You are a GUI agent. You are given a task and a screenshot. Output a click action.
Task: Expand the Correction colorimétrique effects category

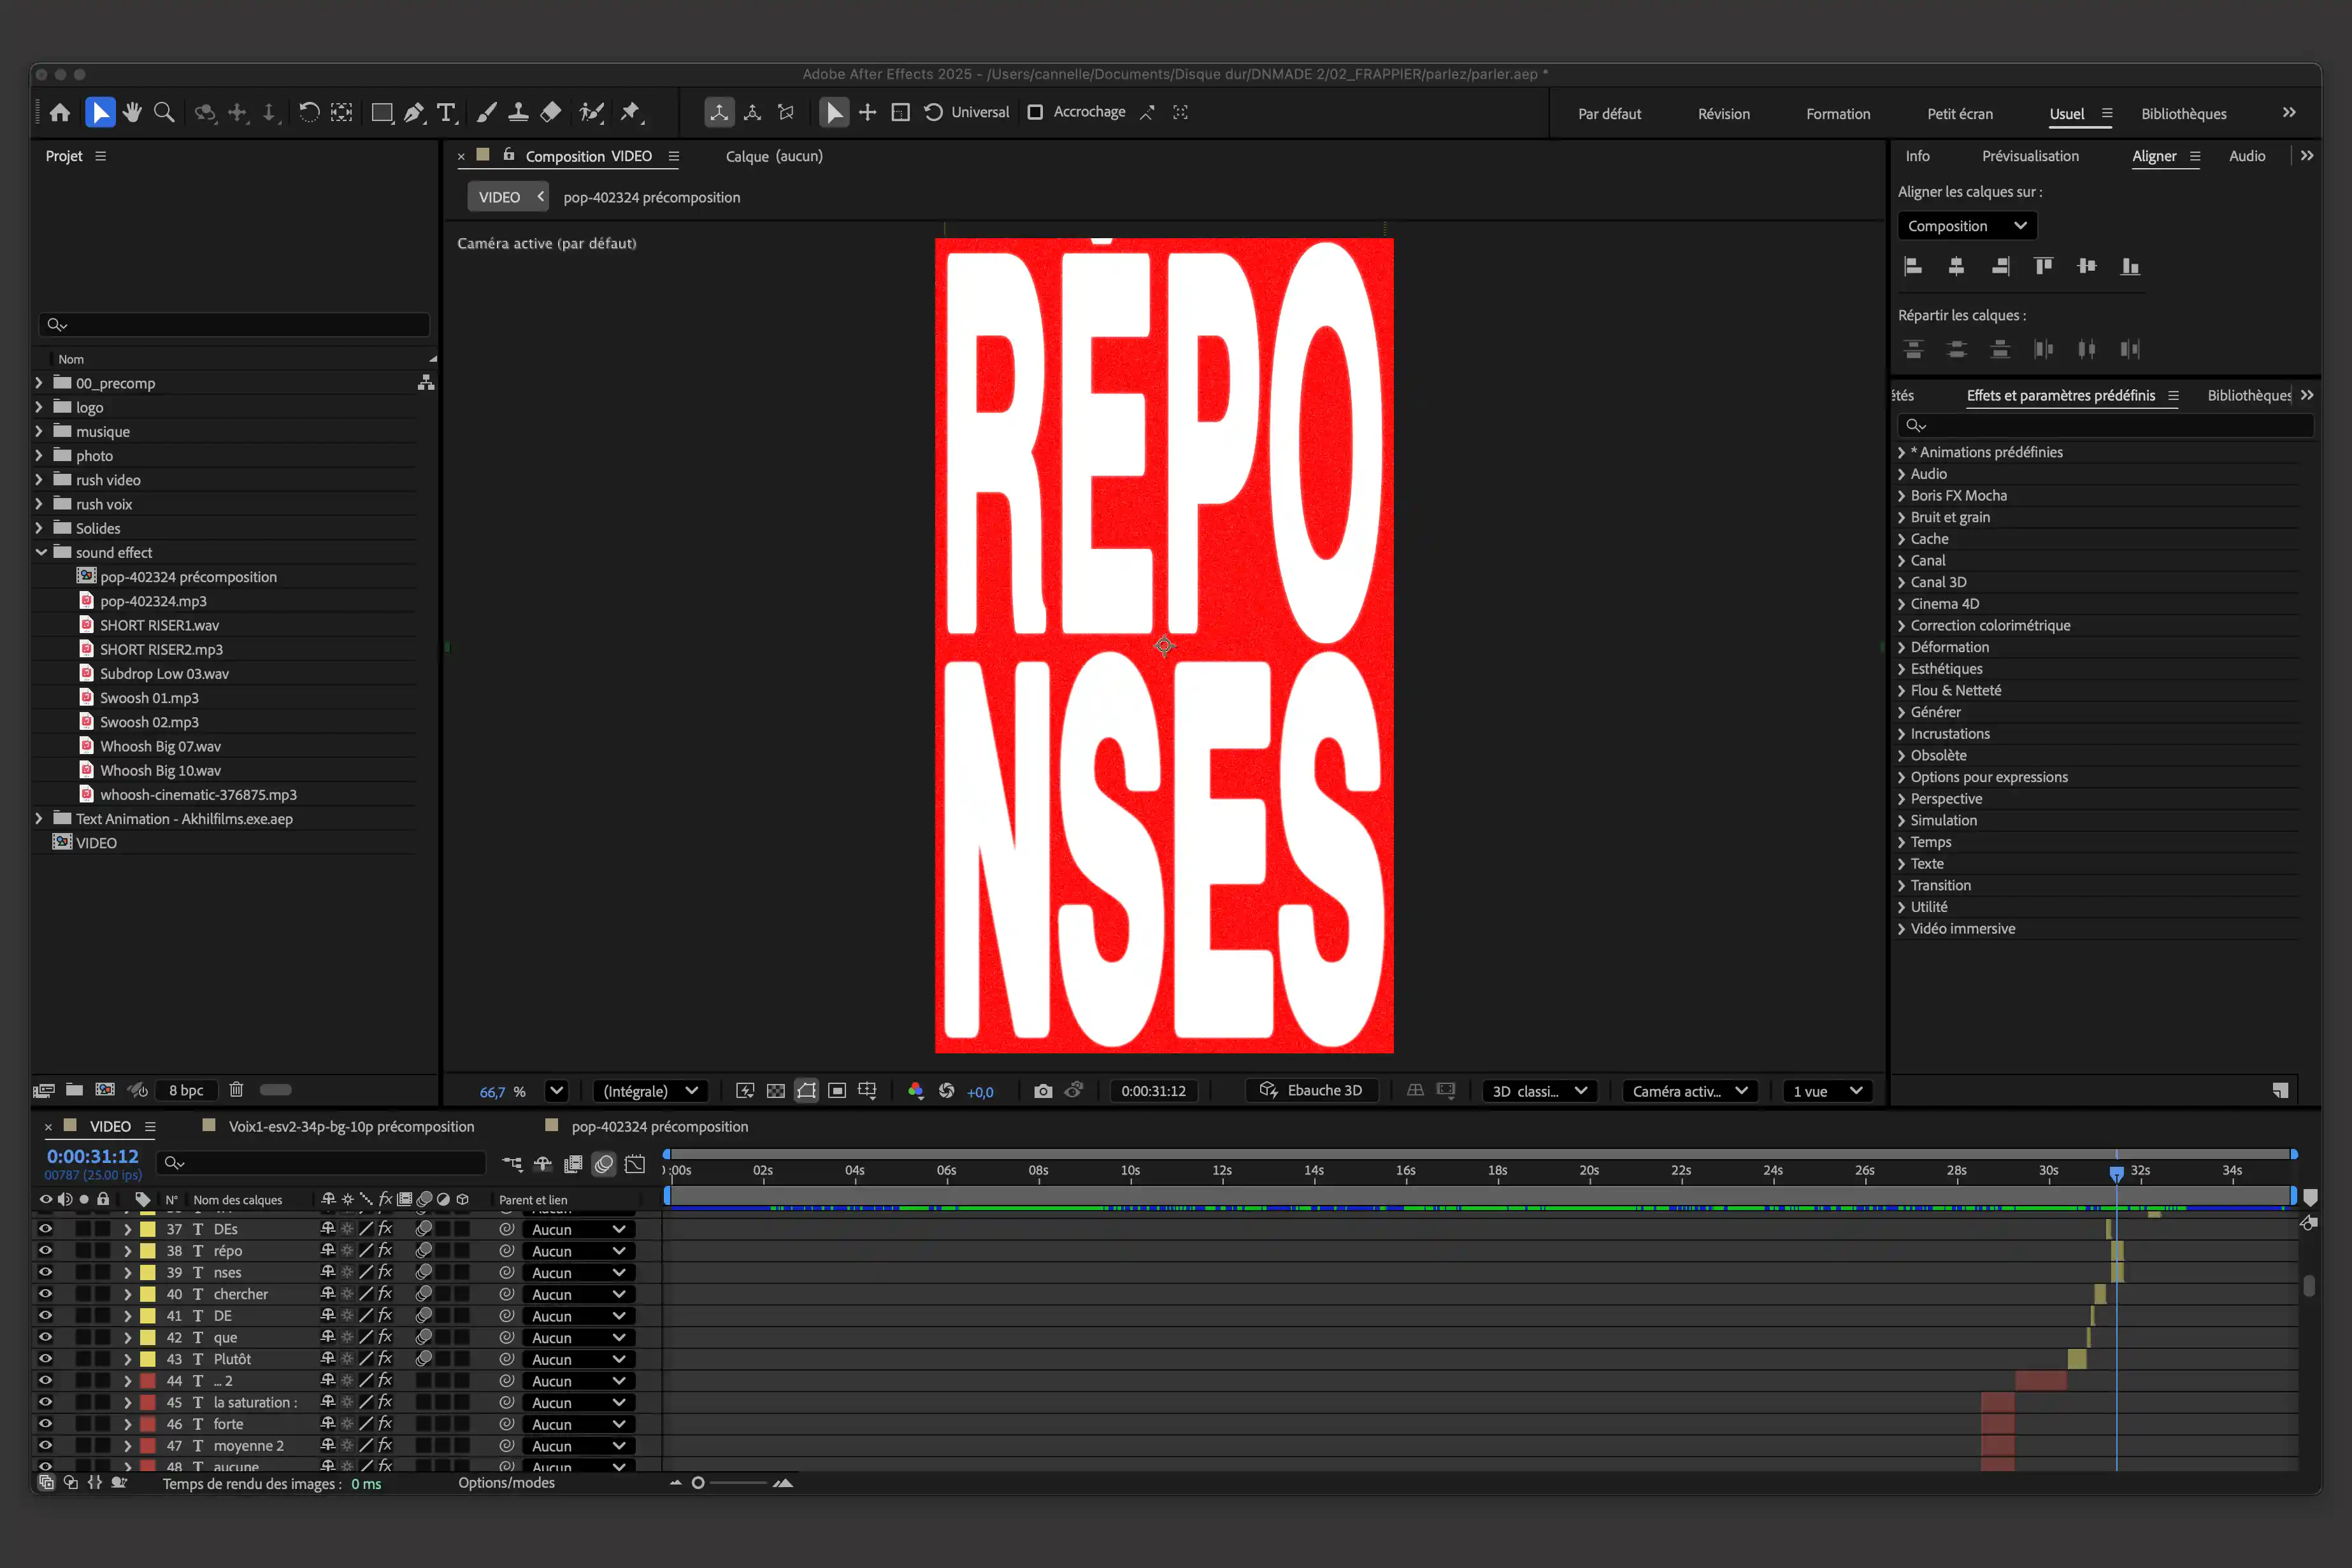pos(1901,625)
